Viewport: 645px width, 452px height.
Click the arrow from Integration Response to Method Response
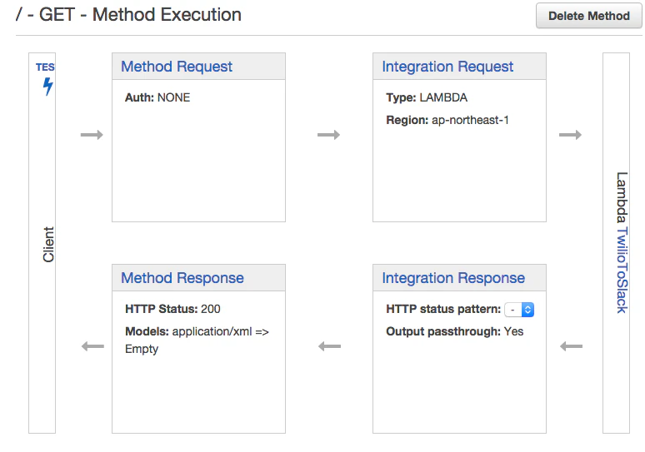click(x=329, y=346)
